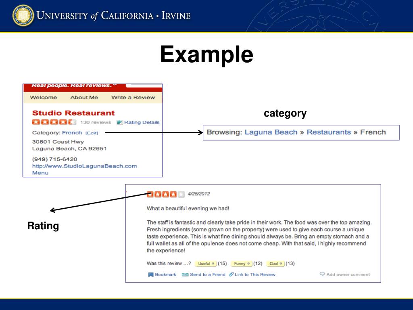Open the StudioLagunaBeach.com website link

click(85, 166)
